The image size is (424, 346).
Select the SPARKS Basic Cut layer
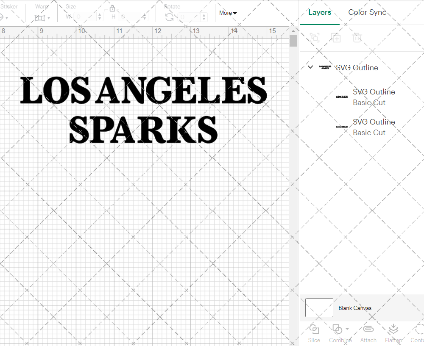click(x=373, y=97)
